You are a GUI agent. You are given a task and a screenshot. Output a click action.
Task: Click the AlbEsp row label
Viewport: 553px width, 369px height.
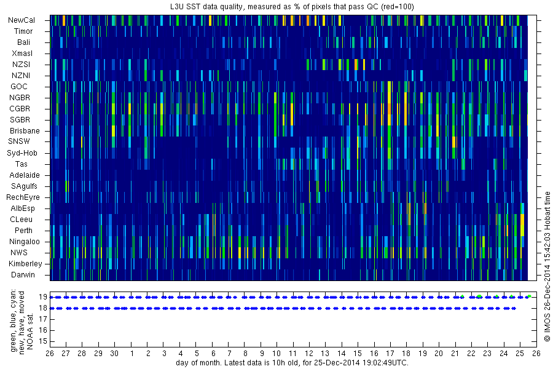click(x=23, y=208)
